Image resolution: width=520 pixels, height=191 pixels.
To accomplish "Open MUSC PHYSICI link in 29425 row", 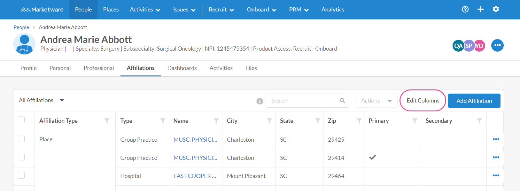I will click(195, 139).
